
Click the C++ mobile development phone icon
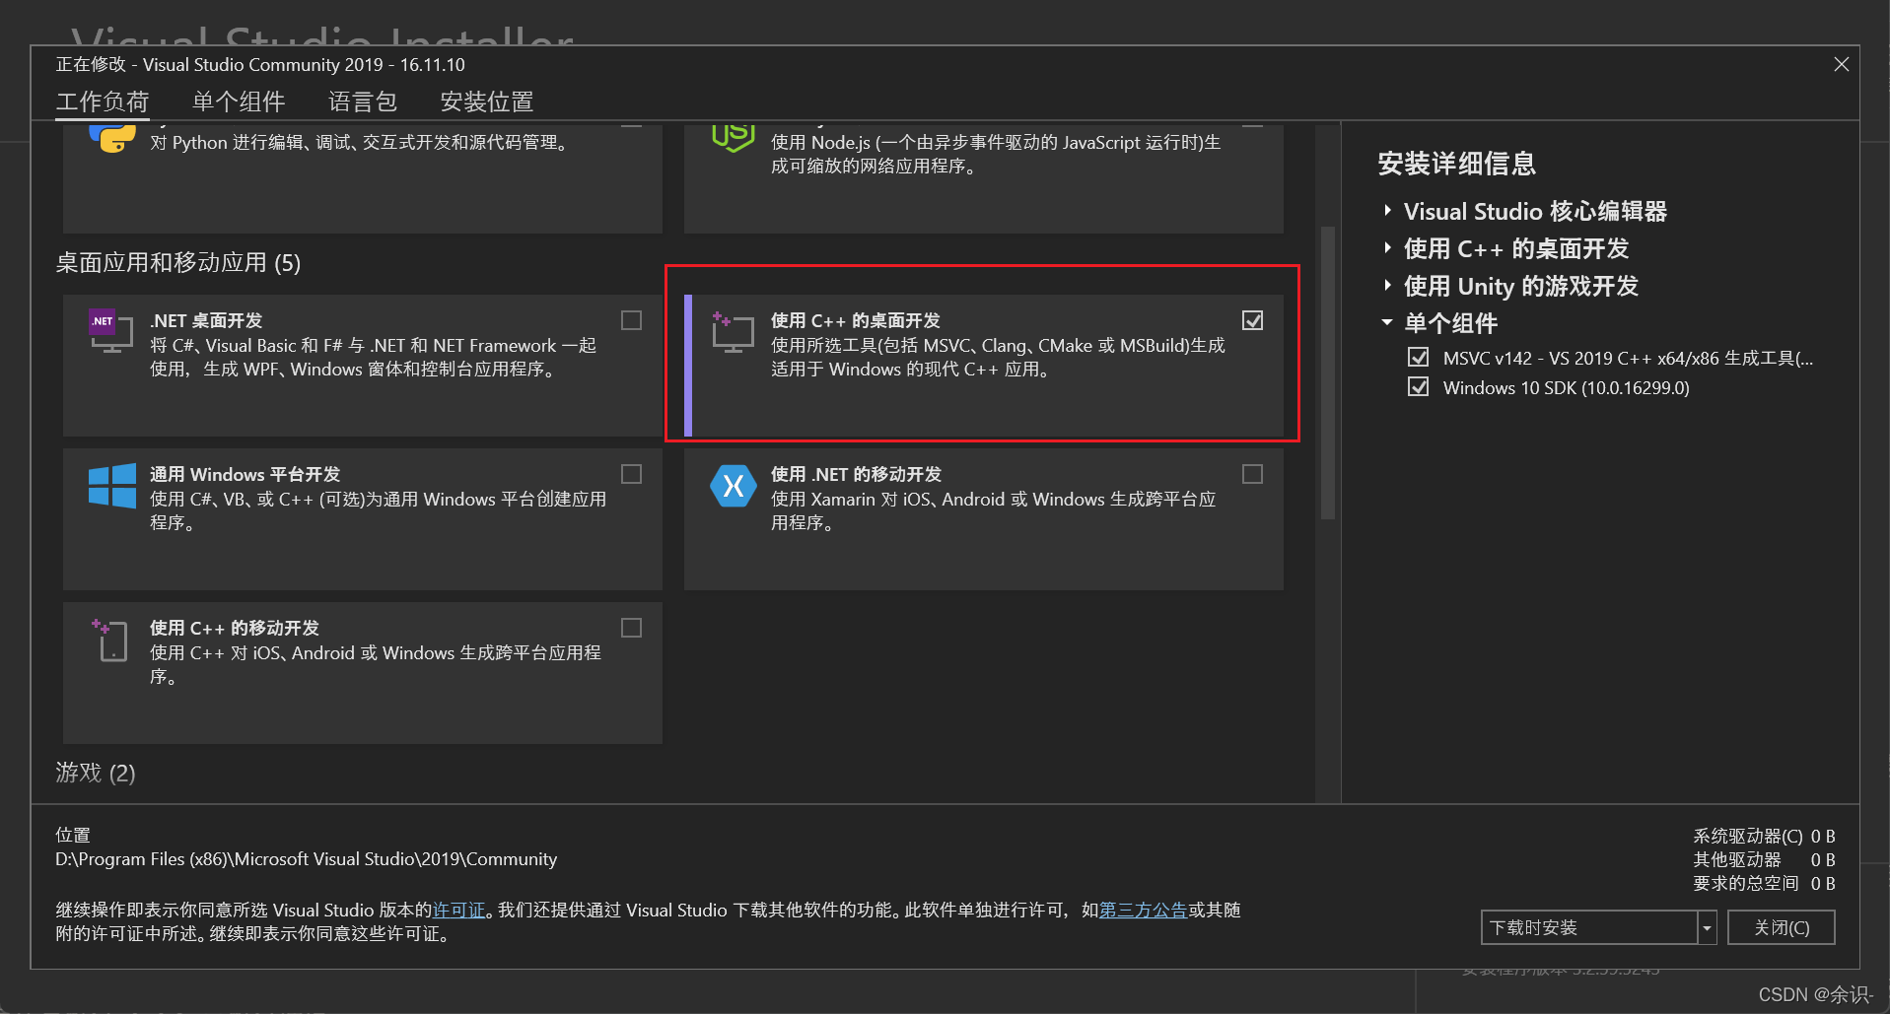(x=110, y=640)
